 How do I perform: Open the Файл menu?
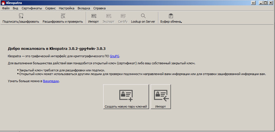point(6,8)
